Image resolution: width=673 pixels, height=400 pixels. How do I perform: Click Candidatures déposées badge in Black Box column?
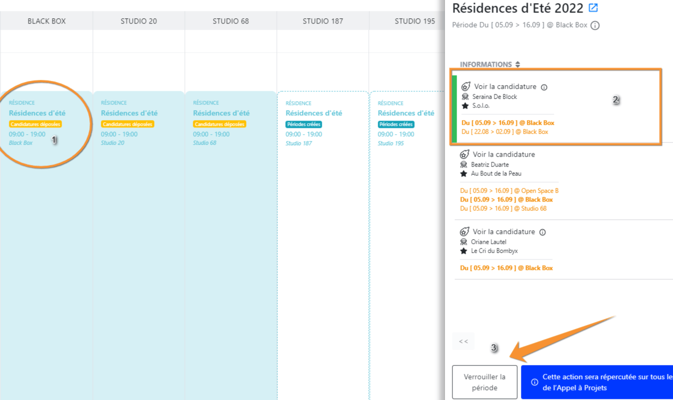[35, 124]
